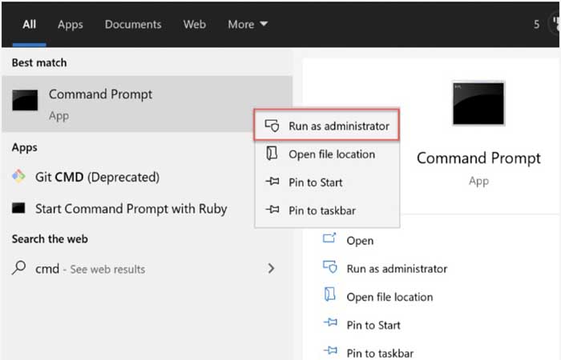Click blue file location icon in preview pane
Image resolution: width=561 pixels, height=360 pixels.
coord(330,294)
